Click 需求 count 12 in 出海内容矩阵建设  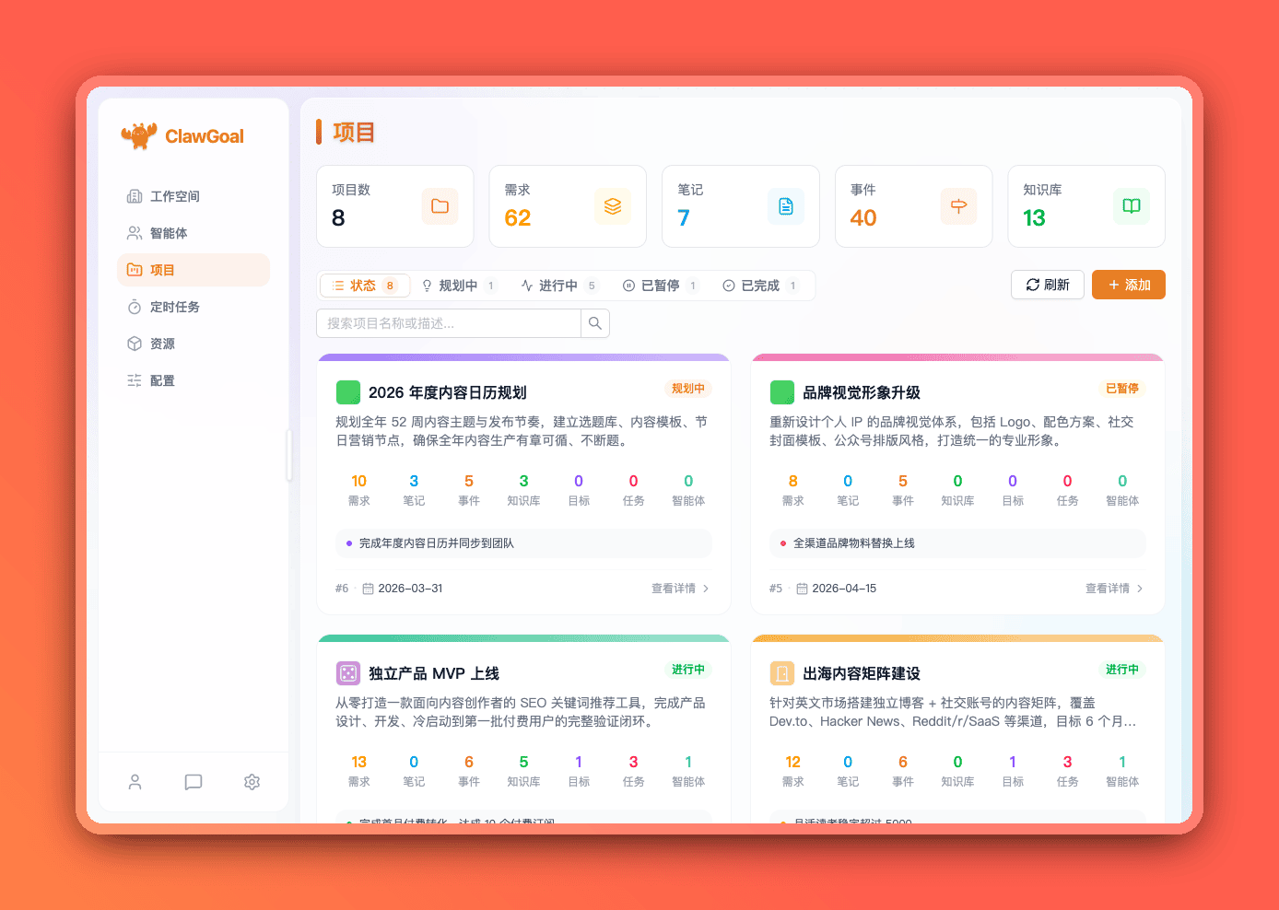point(793,762)
